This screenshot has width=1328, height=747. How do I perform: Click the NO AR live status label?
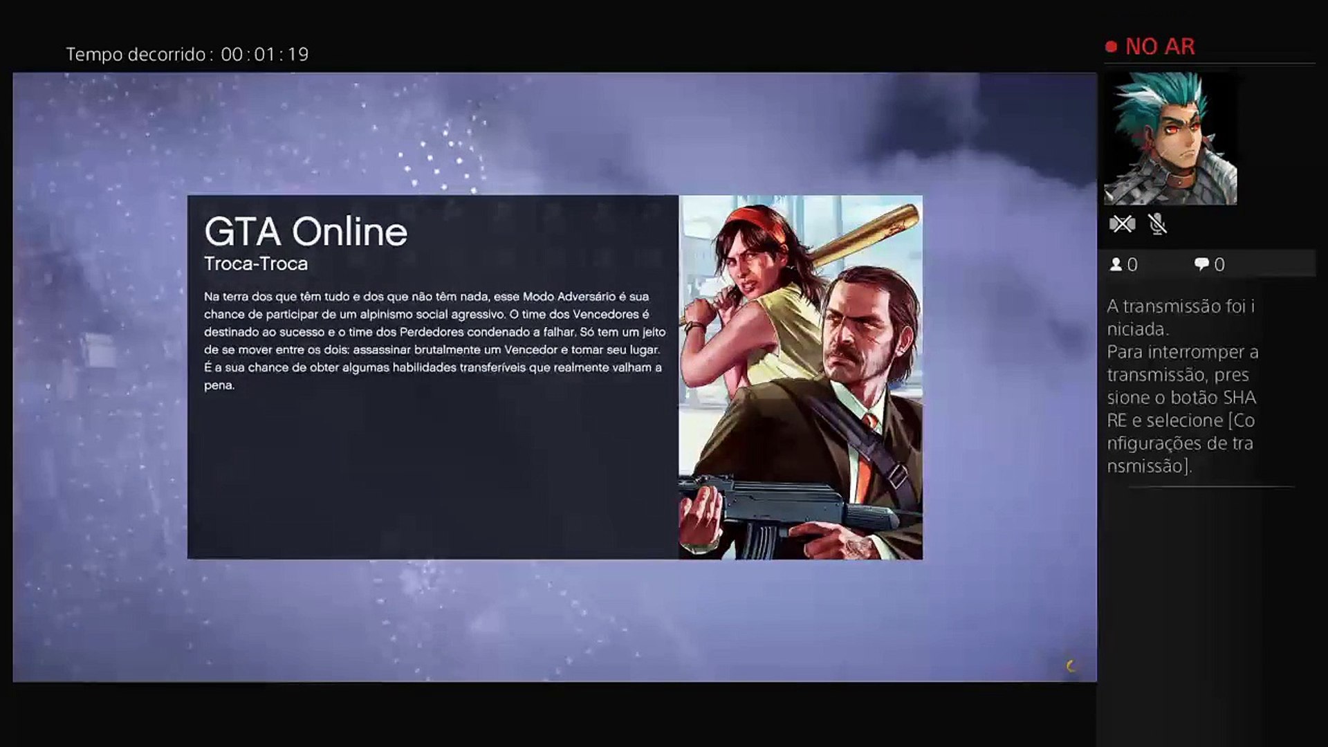(x=1160, y=47)
